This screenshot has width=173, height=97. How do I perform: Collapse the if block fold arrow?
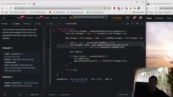[54, 56]
